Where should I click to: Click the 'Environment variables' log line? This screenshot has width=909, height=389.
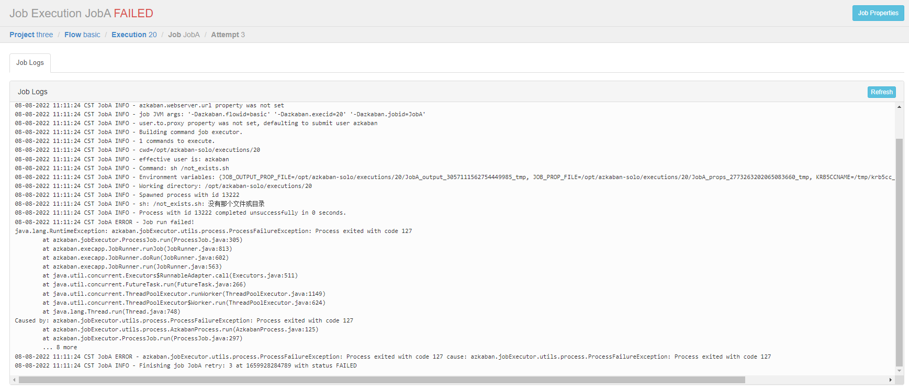pos(454,177)
